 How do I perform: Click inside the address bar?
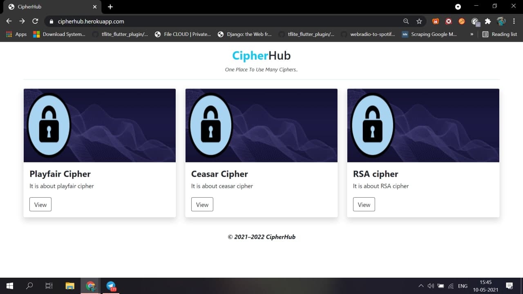[204, 21]
